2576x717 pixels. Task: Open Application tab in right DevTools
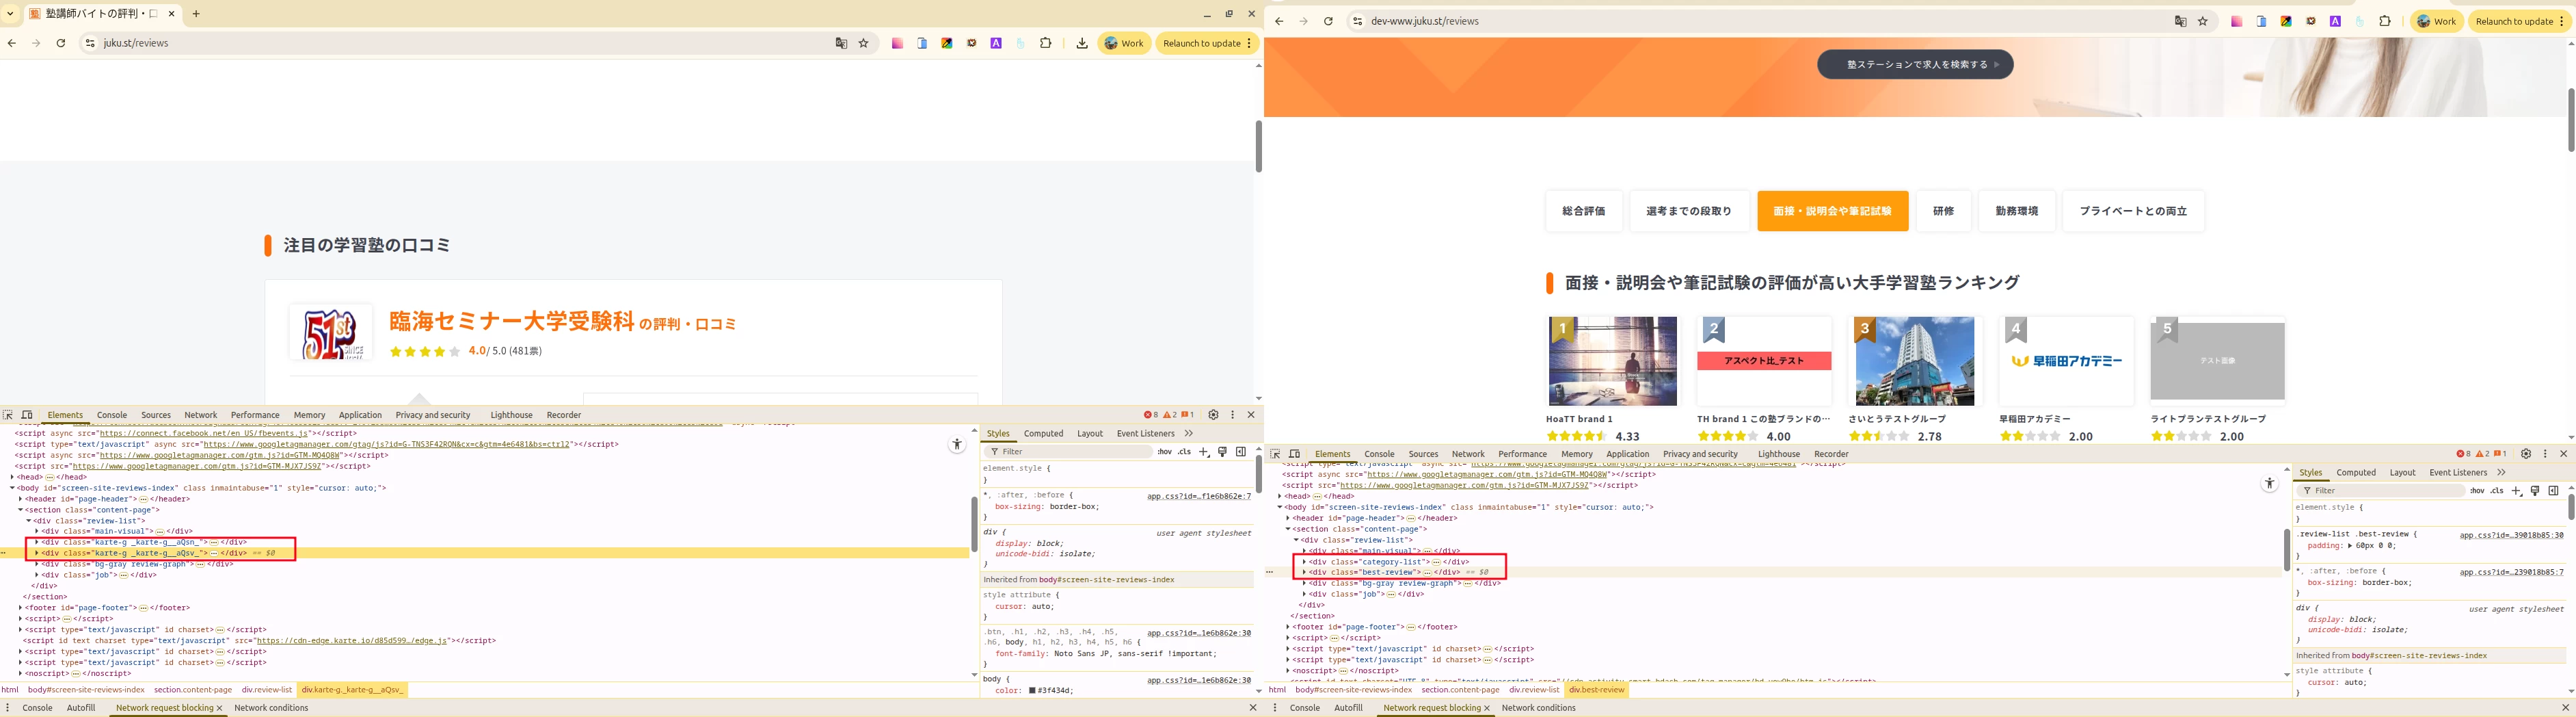click(x=1628, y=454)
